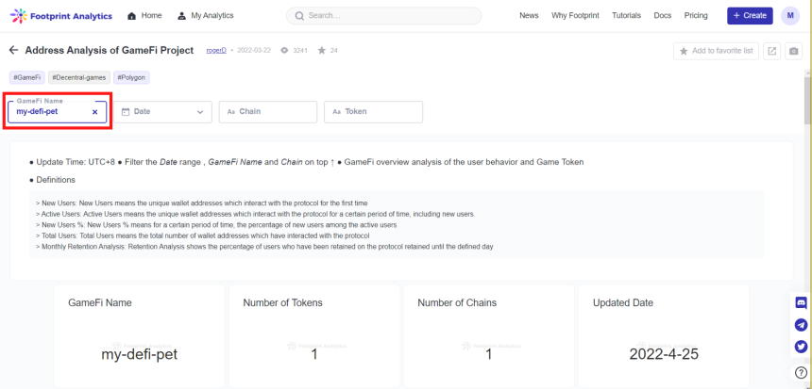The image size is (812, 389).
Task: Click the GameFi Name filter field
Action: click(x=57, y=111)
